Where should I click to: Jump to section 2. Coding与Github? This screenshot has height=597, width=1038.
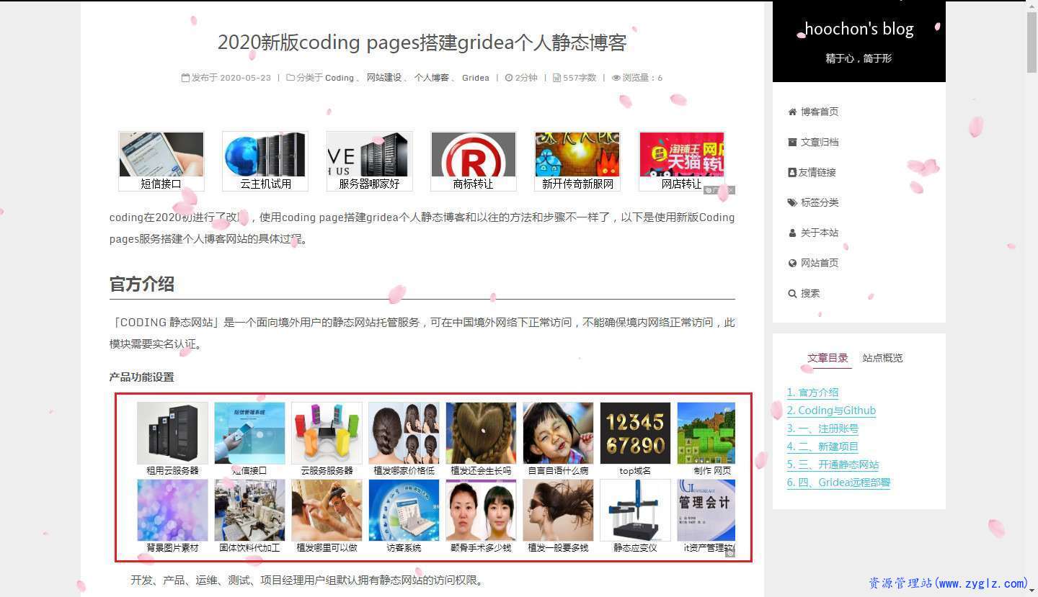[x=831, y=410]
